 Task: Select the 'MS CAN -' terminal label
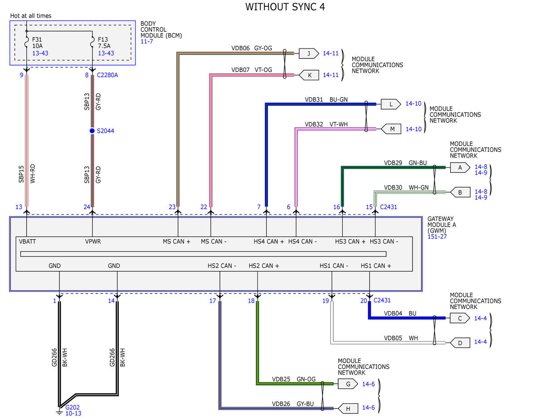click(x=214, y=241)
